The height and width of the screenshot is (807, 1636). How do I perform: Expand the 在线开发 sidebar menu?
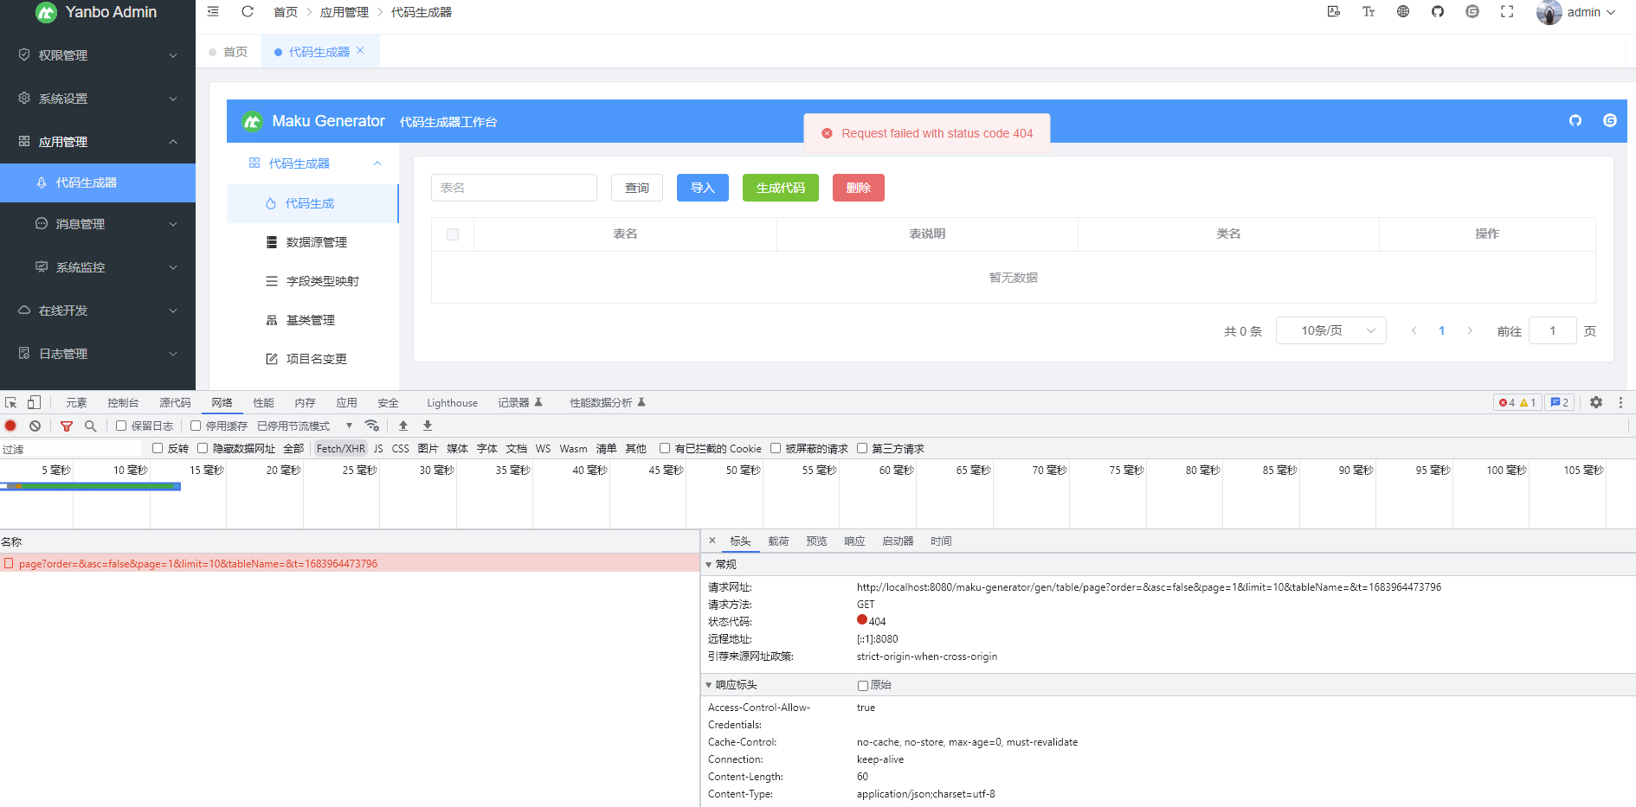click(98, 311)
